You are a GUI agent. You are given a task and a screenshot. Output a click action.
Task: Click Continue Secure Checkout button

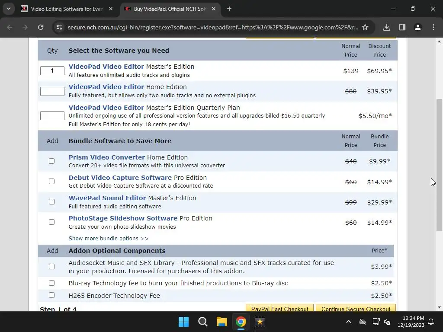(x=356, y=309)
